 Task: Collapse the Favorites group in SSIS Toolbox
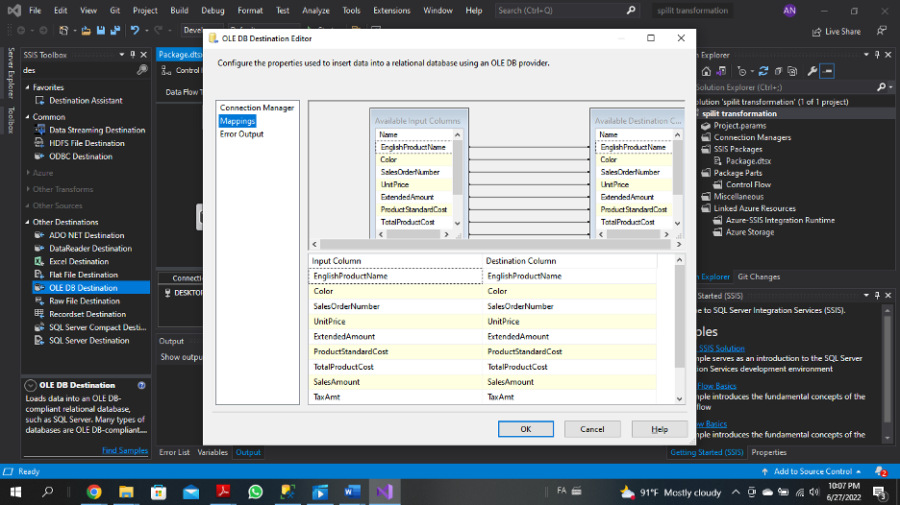point(28,87)
